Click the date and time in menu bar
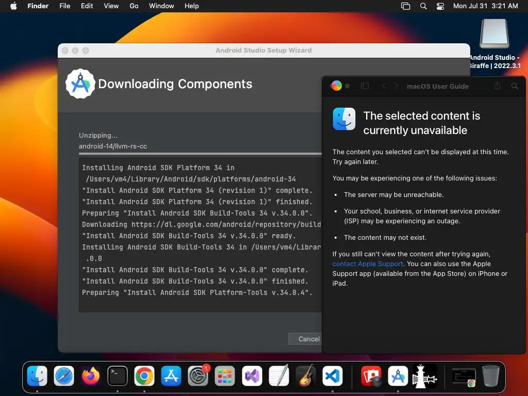This screenshot has height=396, width=528. click(x=485, y=6)
